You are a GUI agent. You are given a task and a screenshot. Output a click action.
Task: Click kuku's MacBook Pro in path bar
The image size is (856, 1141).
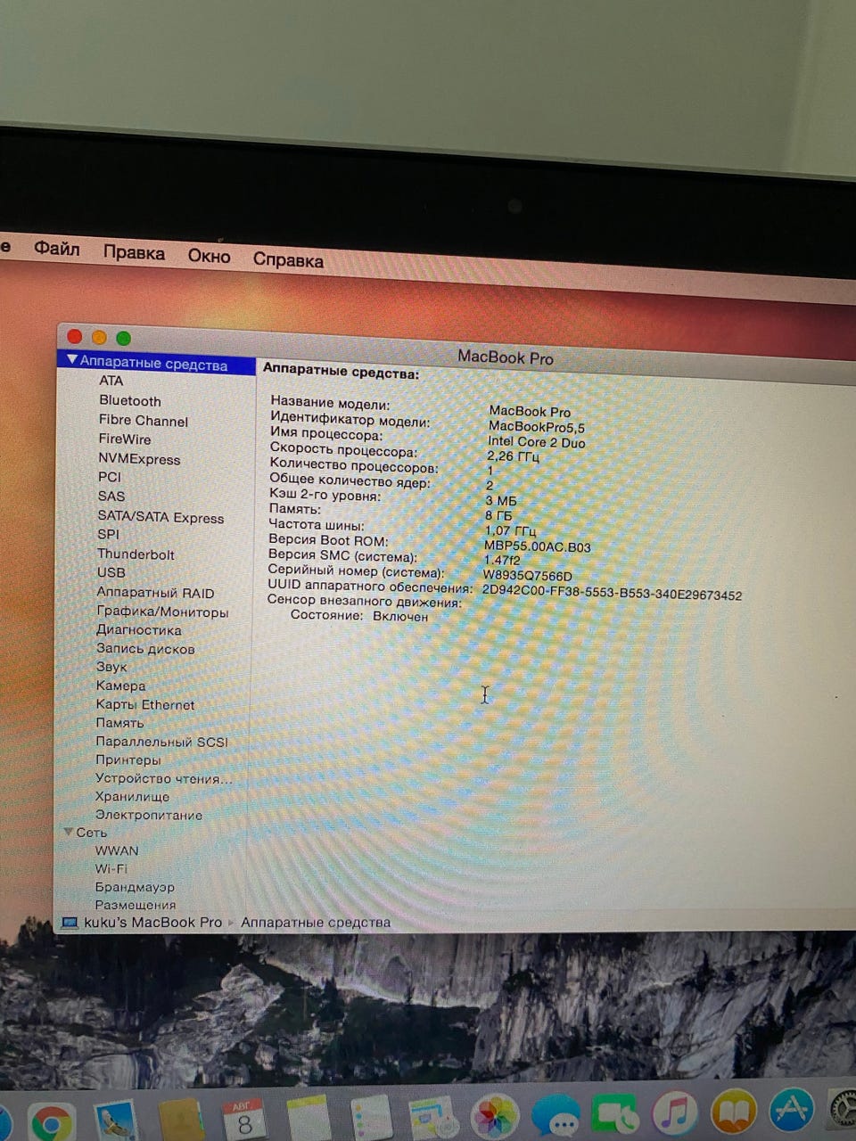(x=152, y=923)
